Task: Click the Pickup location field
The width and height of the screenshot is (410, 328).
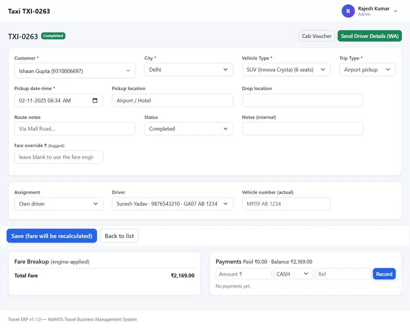Action: click(172, 101)
